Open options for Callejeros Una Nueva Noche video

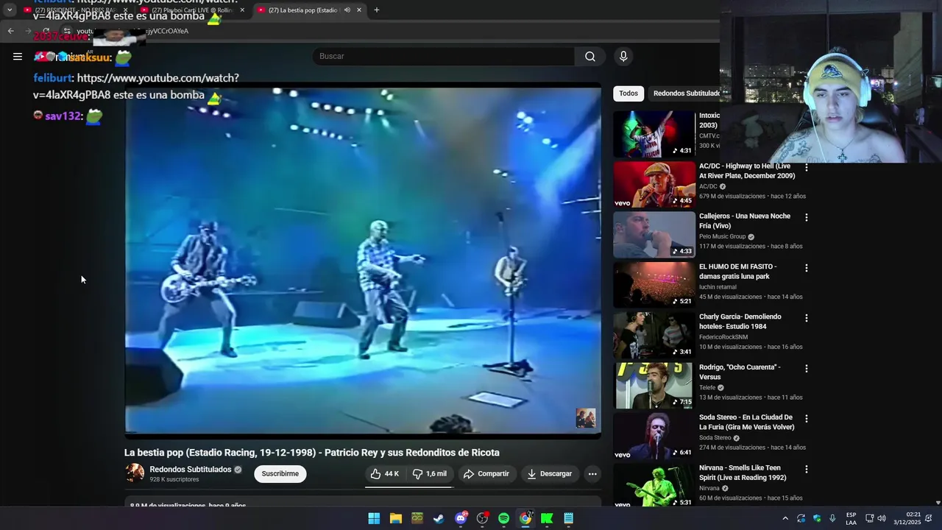807,218
